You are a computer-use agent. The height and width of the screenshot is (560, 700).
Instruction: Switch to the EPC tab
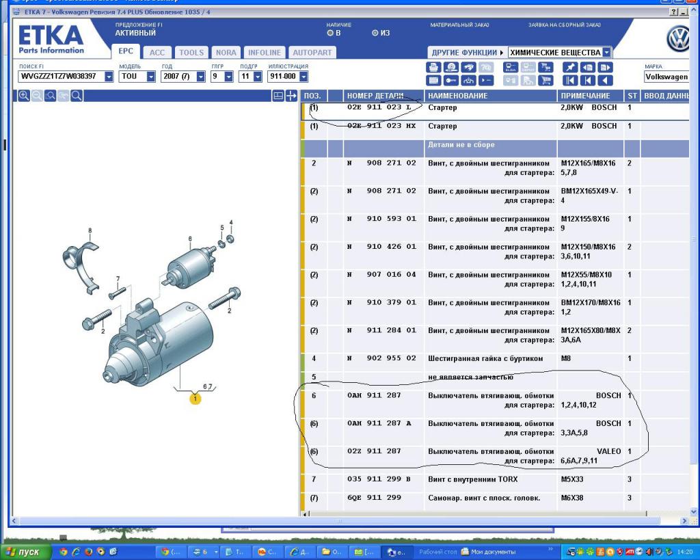pyautogui.click(x=126, y=51)
